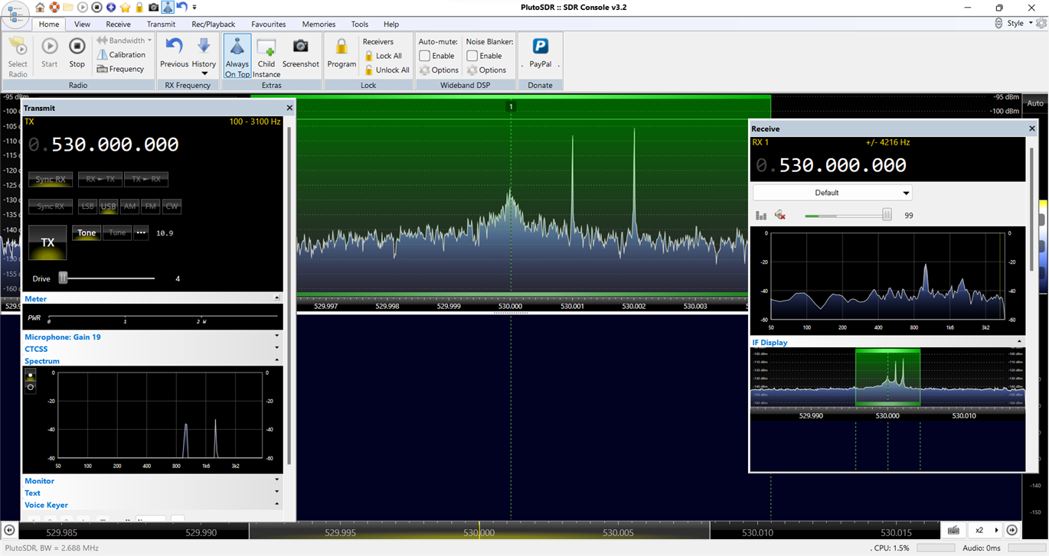Click the Program lock icon
1049x556 pixels.
tap(341, 54)
